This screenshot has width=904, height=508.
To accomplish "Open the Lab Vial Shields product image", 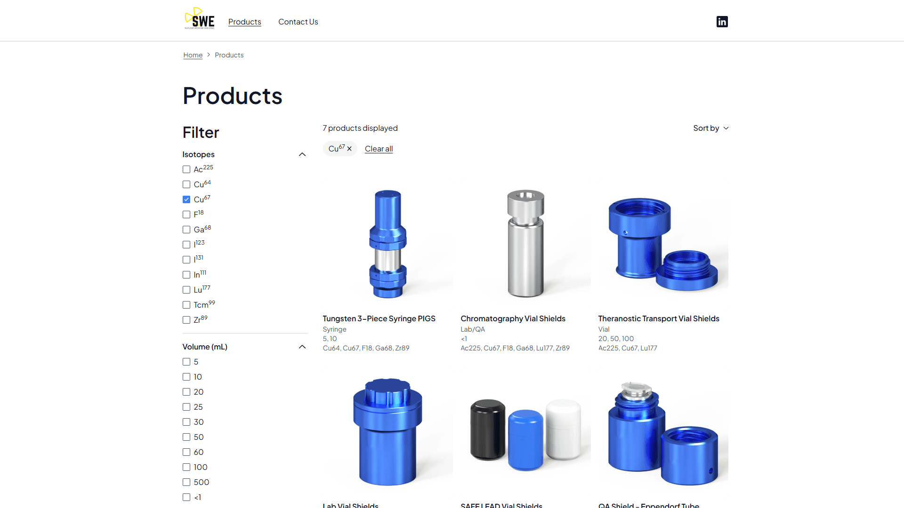I will tap(387, 433).
